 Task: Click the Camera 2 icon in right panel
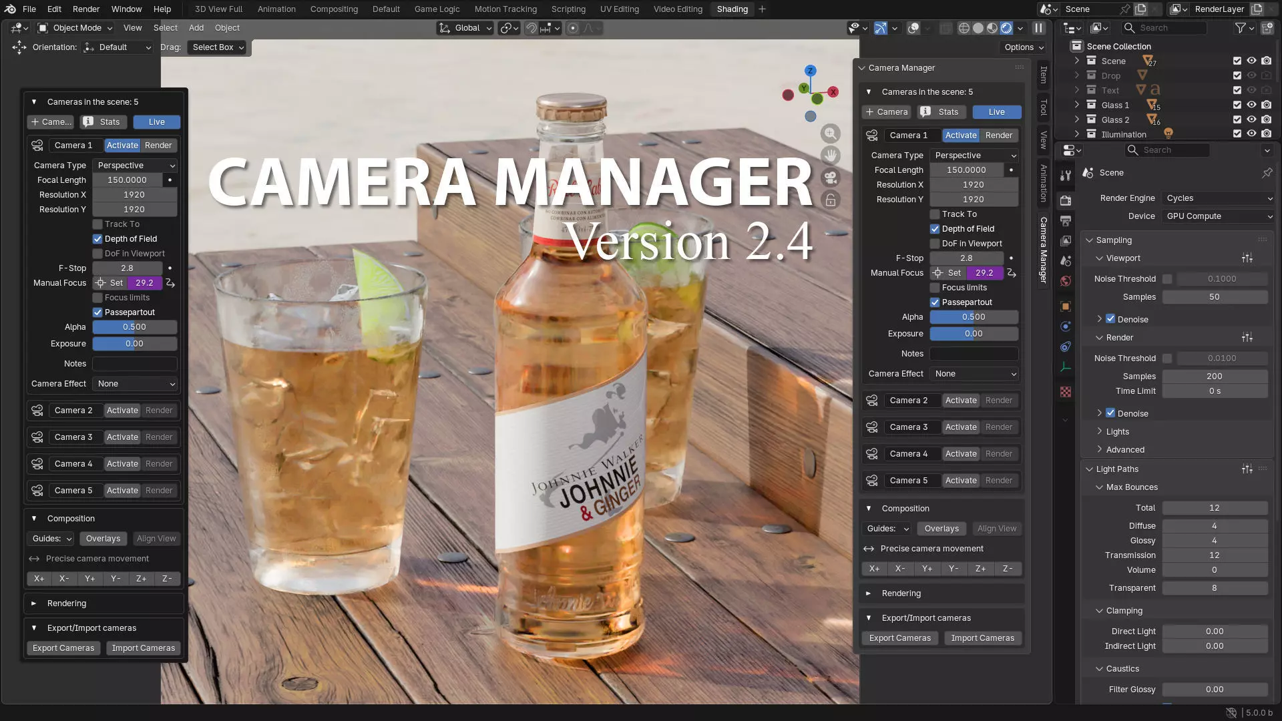click(872, 401)
